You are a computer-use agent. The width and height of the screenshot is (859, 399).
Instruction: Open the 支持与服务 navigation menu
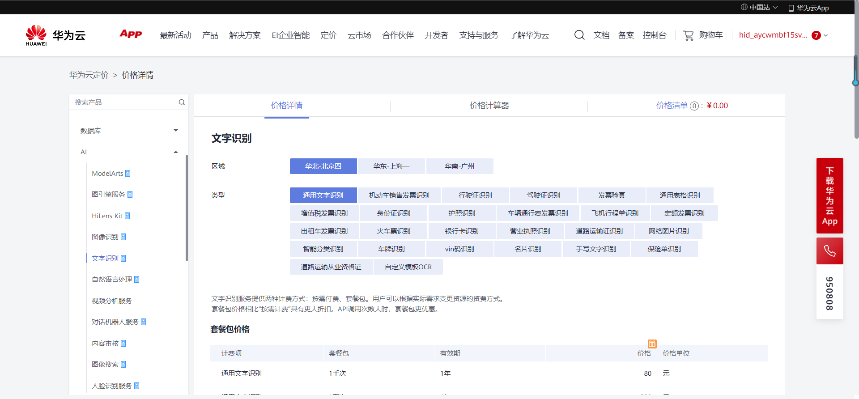(x=479, y=35)
